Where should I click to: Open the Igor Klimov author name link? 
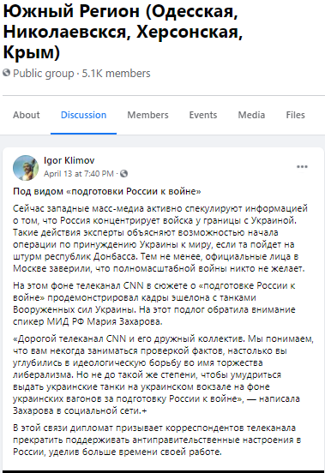pos(69,160)
